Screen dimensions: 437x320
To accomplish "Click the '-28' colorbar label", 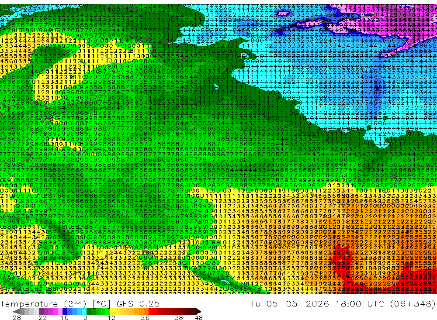I will [14, 317].
